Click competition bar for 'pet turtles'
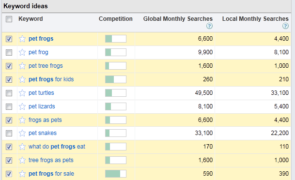This screenshot has height=180, width=295. pyautogui.click(x=116, y=93)
